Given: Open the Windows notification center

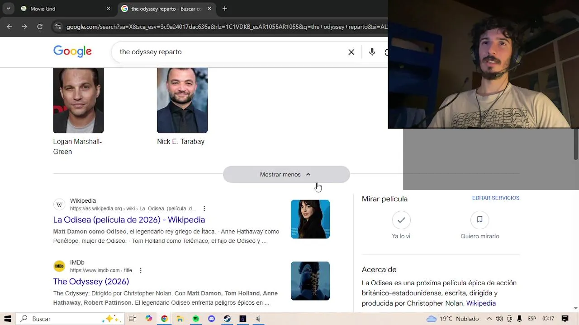Looking at the screenshot, I should [x=565, y=319].
